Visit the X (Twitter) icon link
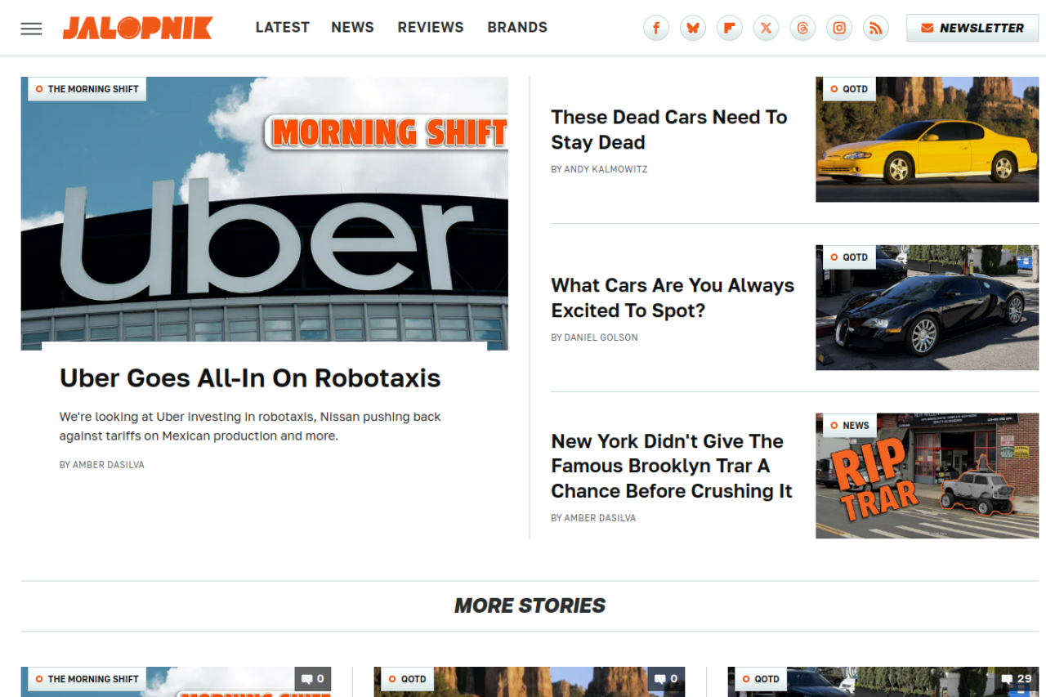 (x=766, y=29)
